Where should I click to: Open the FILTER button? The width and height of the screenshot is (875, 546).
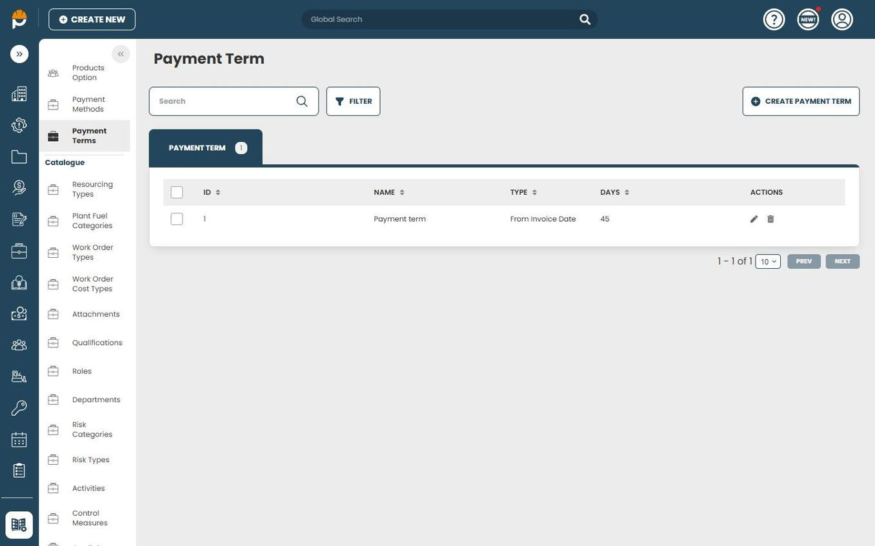(x=353, y=101)
